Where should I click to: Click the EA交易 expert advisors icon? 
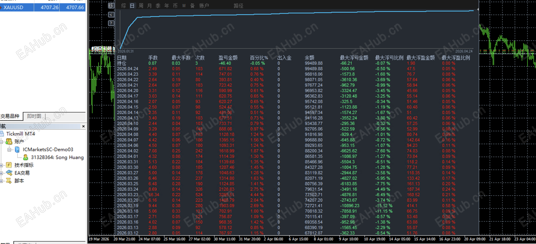(x=9, y=173)
